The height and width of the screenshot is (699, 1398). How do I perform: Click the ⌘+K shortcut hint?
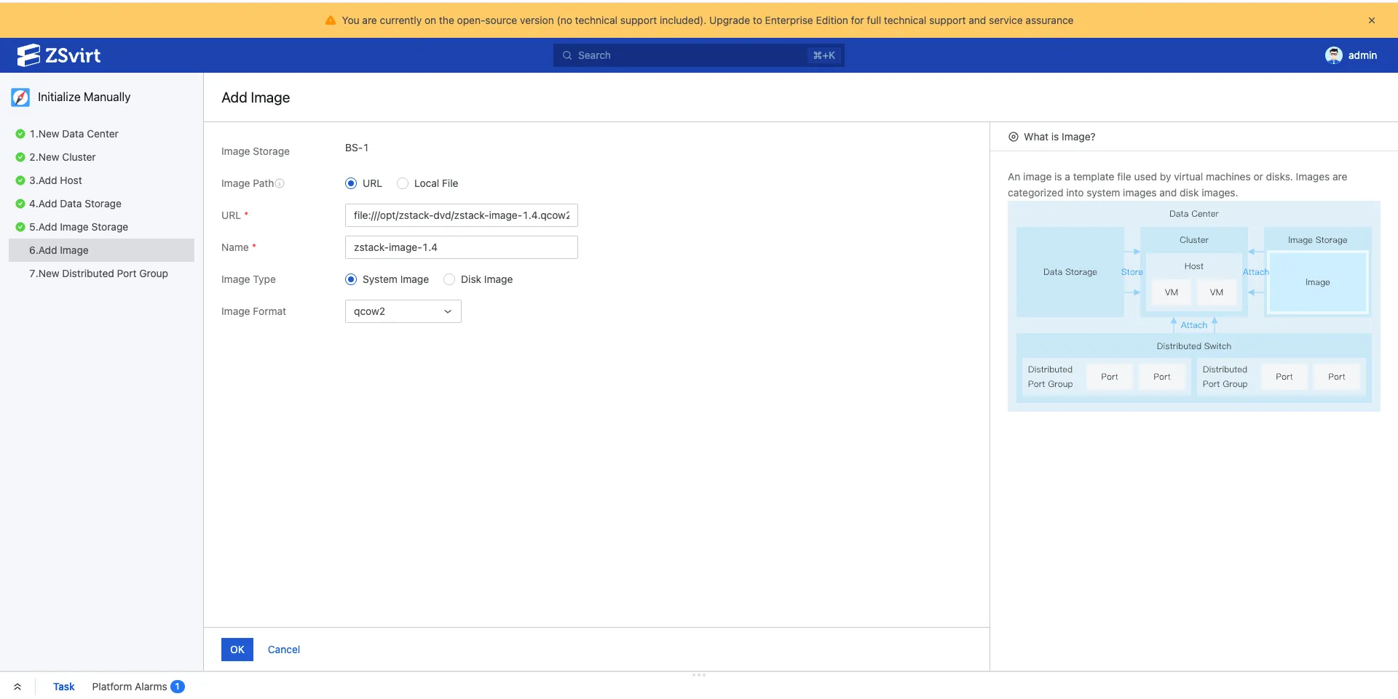[824, 55]
